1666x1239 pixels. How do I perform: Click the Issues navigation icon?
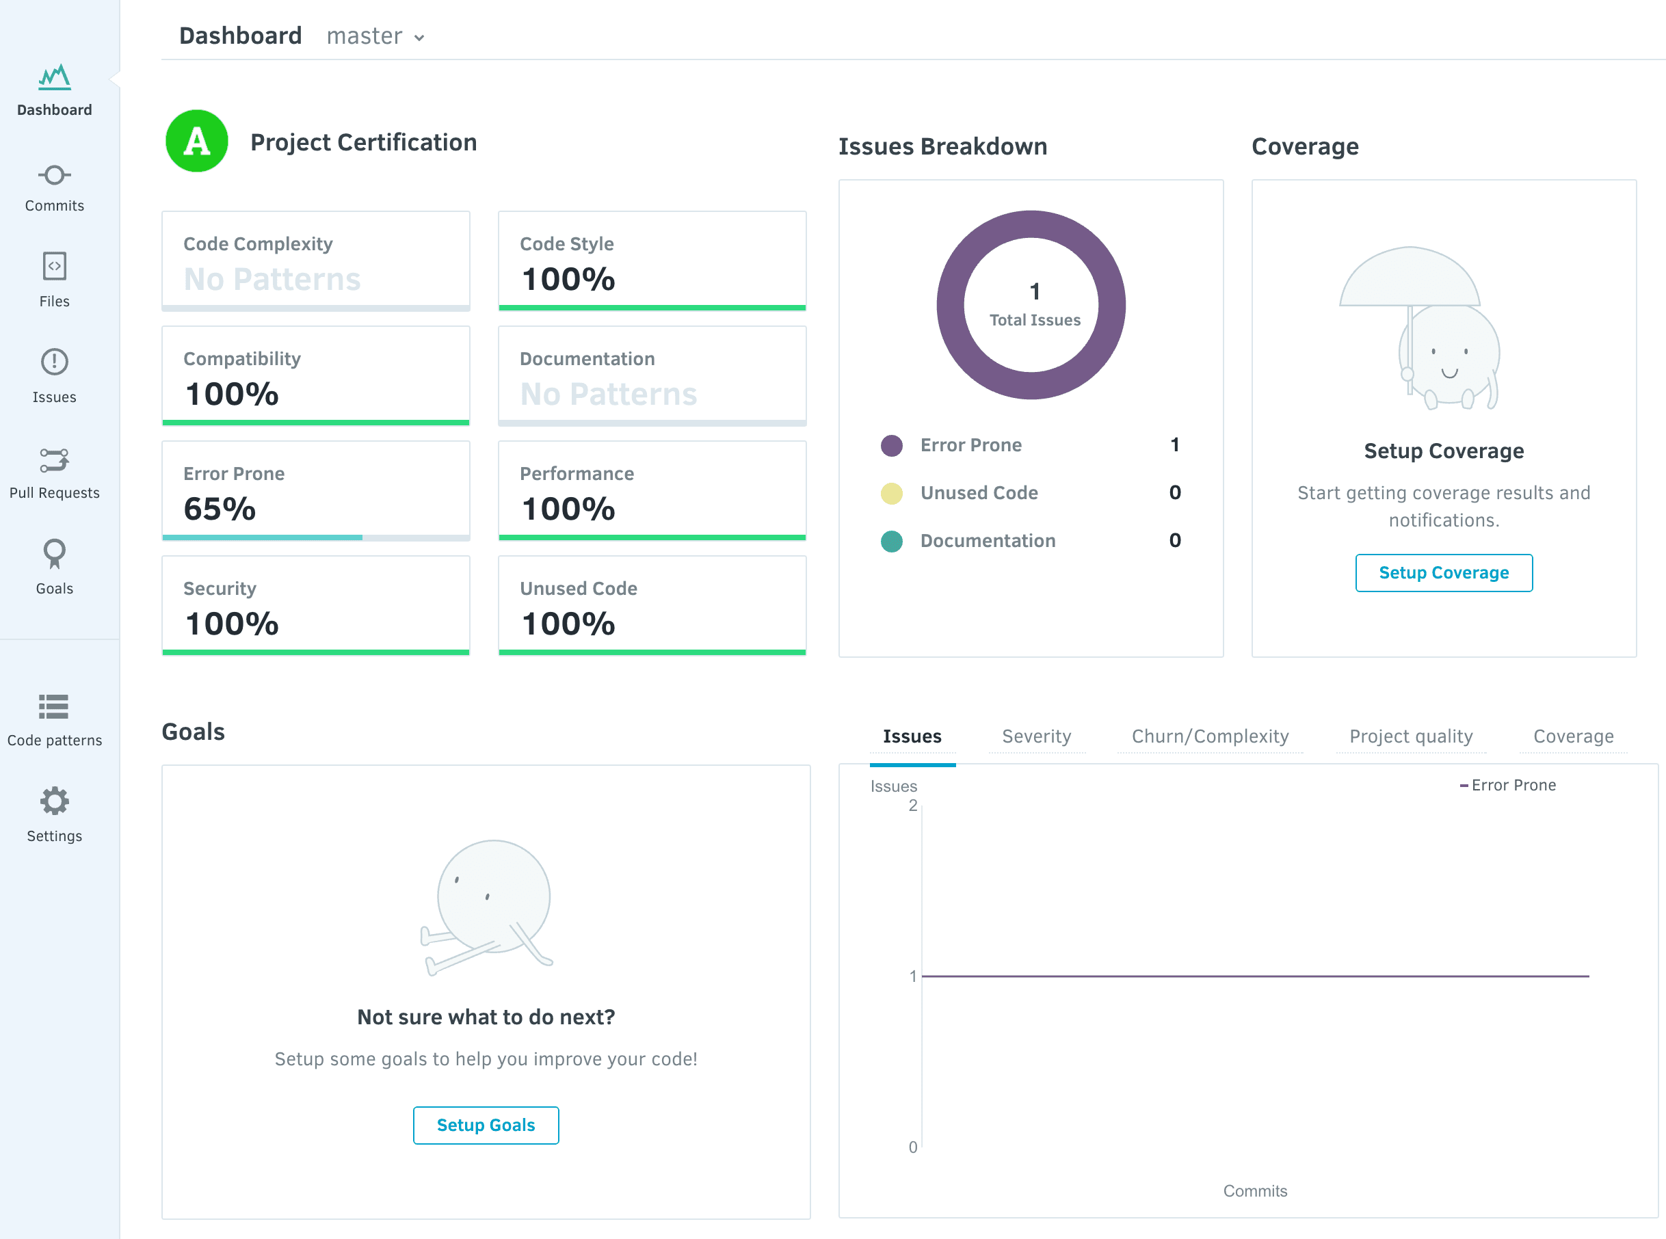(55, 362)
